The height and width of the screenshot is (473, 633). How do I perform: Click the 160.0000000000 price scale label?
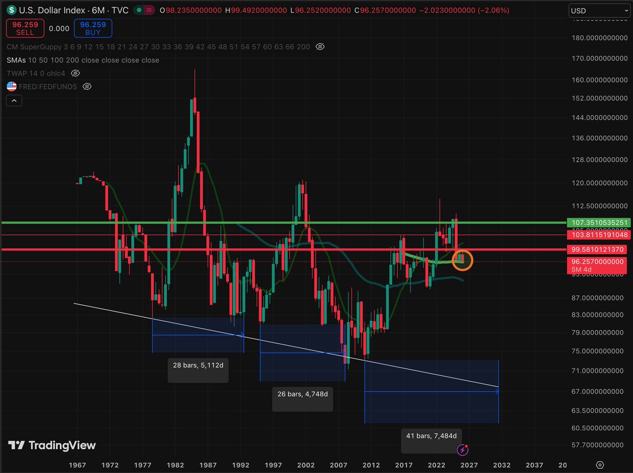tap(600, 80)
